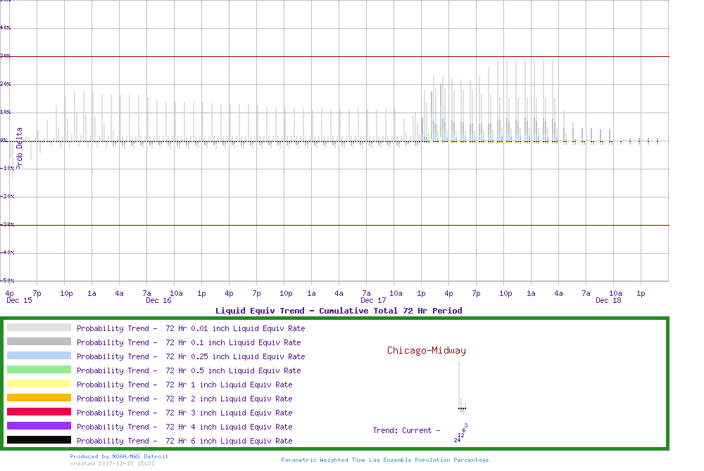Pick the 3 inch red legend swatch
Image resolution: width=704 pixels, height=471 pixels.
39,412
